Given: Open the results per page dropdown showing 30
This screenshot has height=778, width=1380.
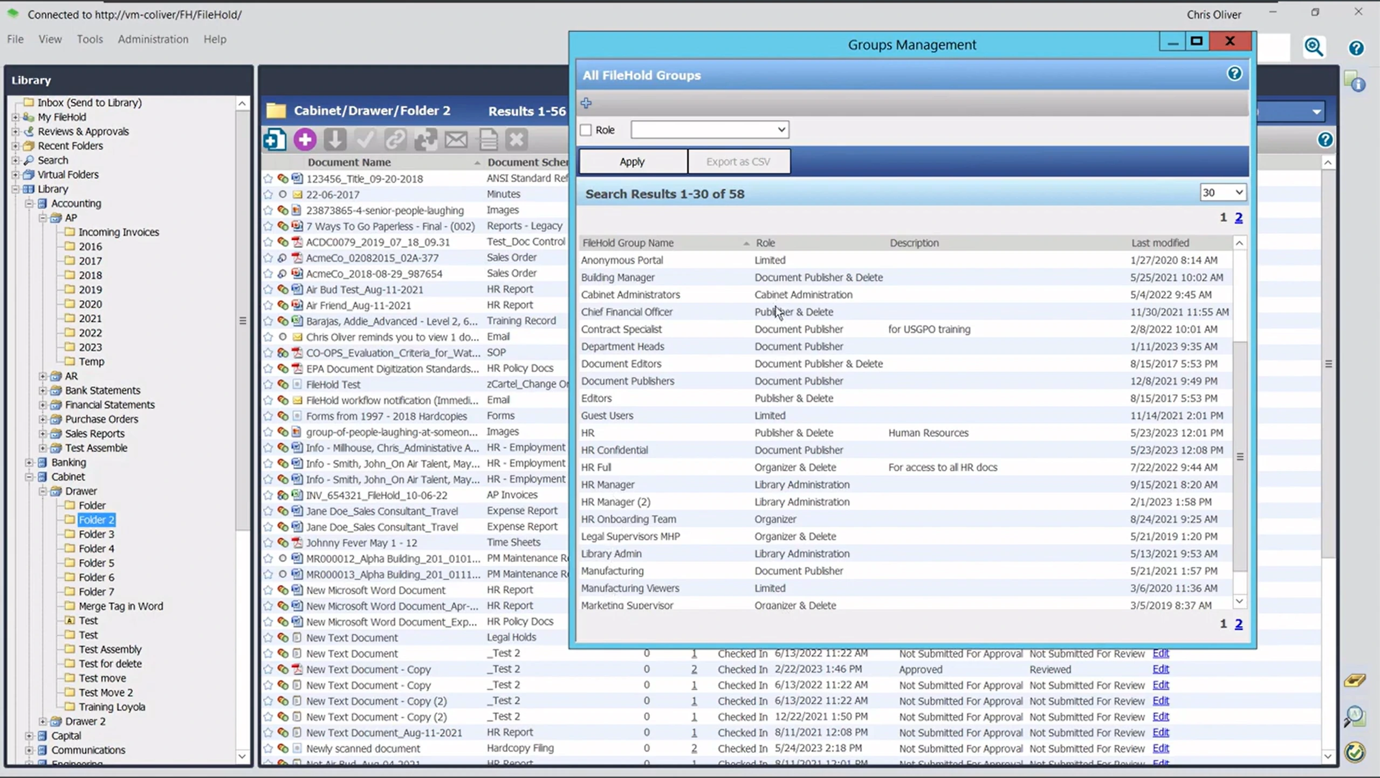Looking at the screenshot, I should (1223, 192).
